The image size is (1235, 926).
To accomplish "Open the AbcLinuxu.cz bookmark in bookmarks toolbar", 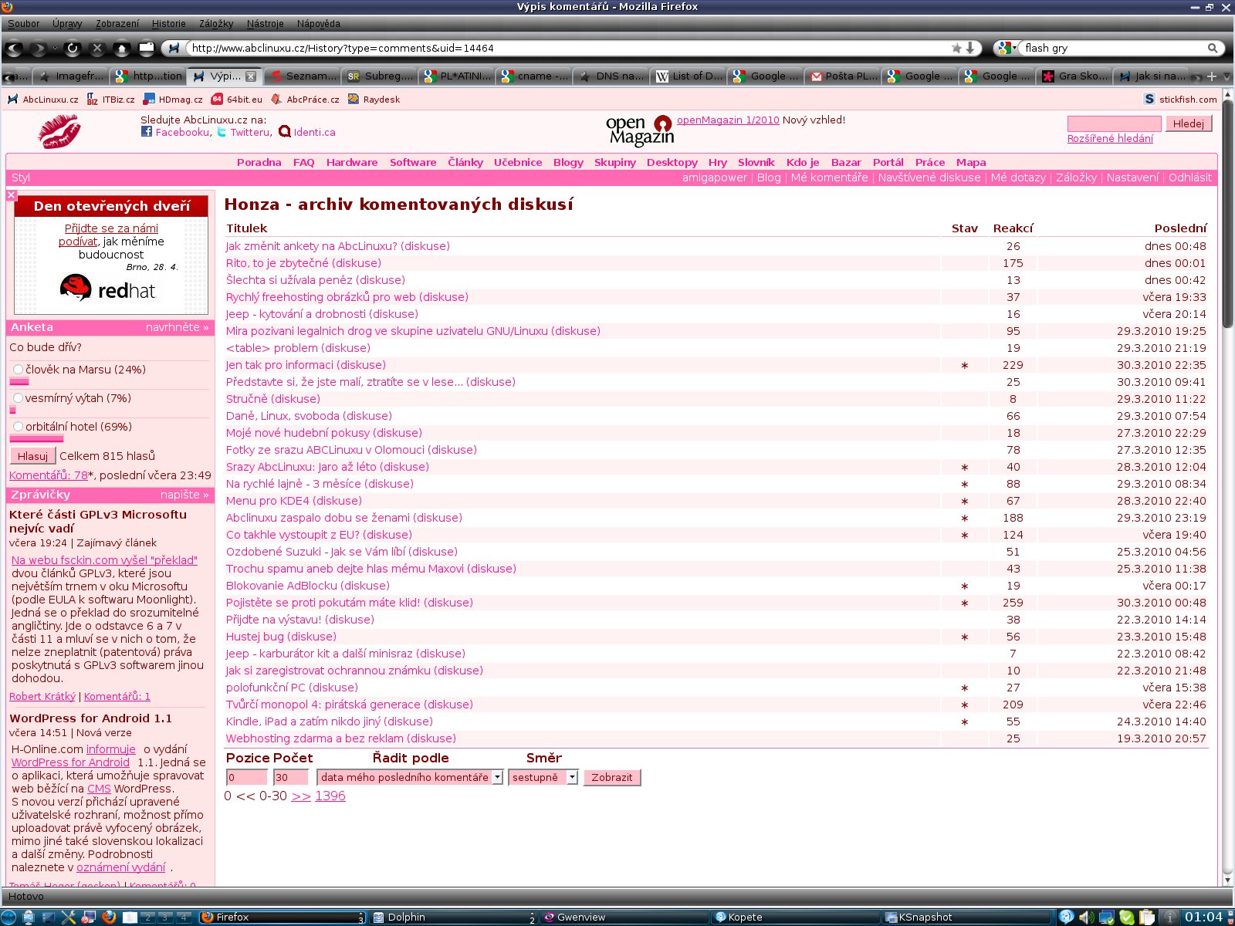I will pos(42,100).
